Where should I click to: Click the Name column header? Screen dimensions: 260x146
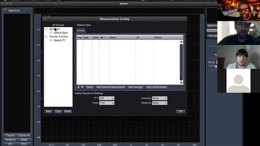coord(122,37)
